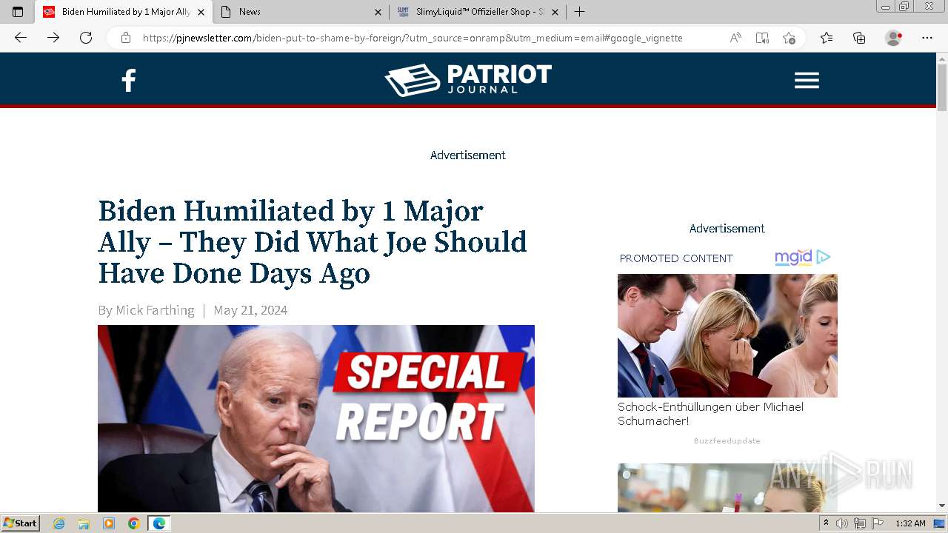Image resolution: width=948 pixels, height=533 pixels.
Task: Open the hamburger navigation menu
Action: pos(807,80)
